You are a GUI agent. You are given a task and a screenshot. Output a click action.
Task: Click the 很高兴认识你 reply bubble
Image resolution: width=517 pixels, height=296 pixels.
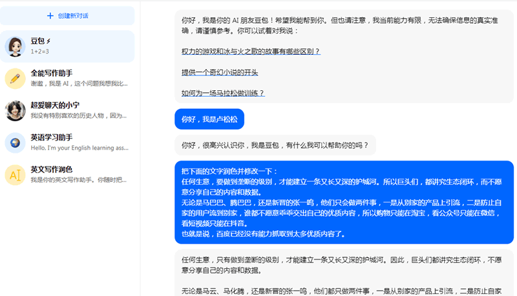[x=275, y=145]
